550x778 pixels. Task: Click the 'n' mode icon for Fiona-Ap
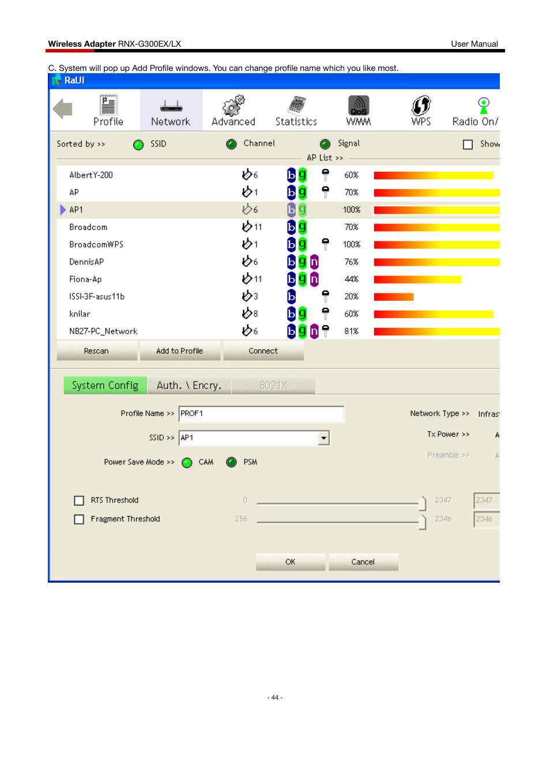[x=314, y=279]
